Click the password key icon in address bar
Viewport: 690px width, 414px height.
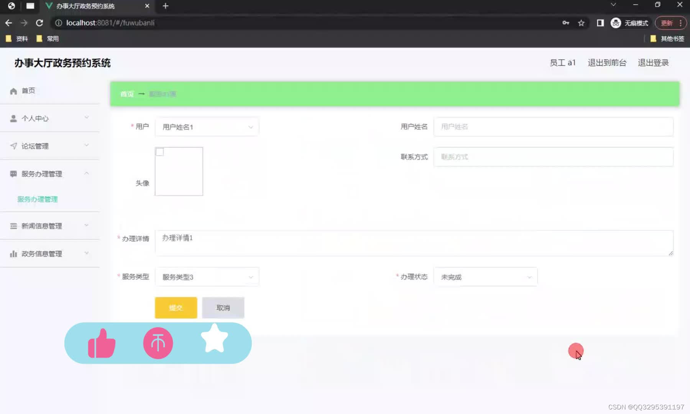[x=566, y=23]
